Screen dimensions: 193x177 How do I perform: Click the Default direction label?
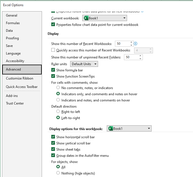click(64, 106)
